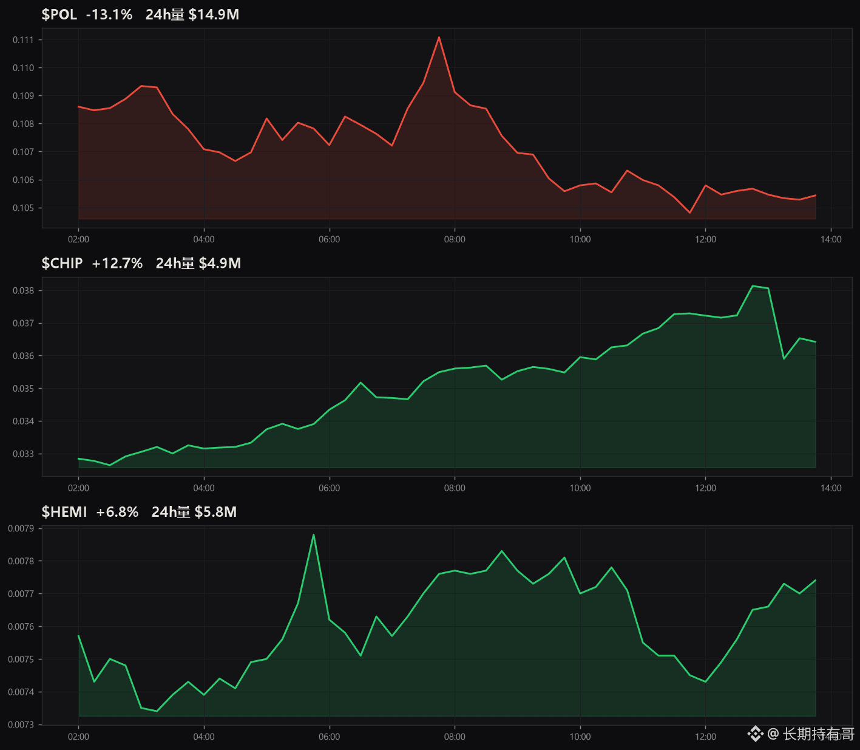Click 12:00 on the $HEMI time axis
The width and height of the screenshot is (860, 750).
tap(706, 737)
